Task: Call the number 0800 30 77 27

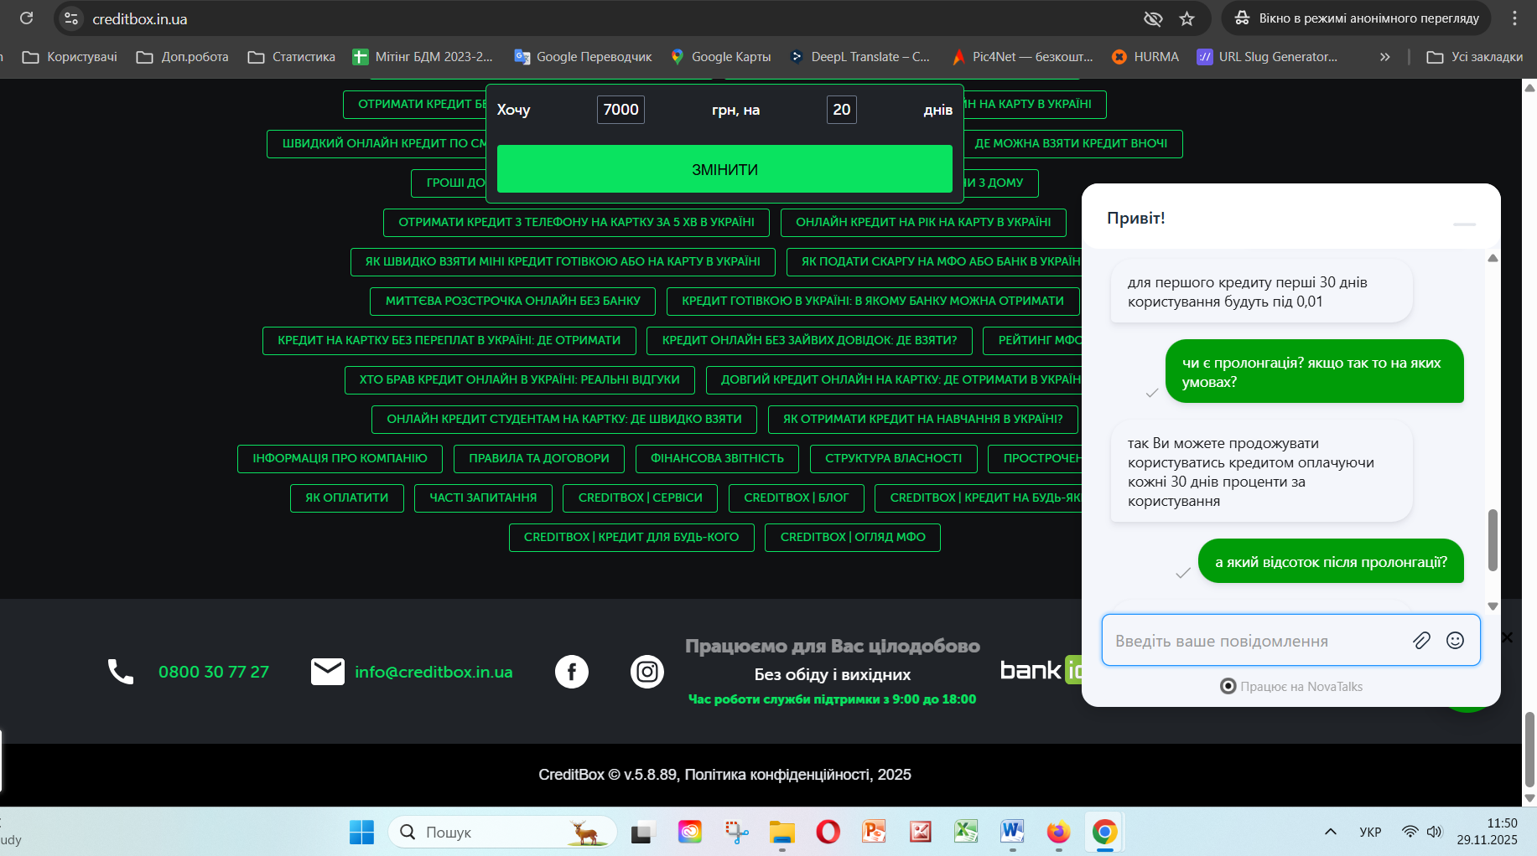Action: tap(214, 672)
